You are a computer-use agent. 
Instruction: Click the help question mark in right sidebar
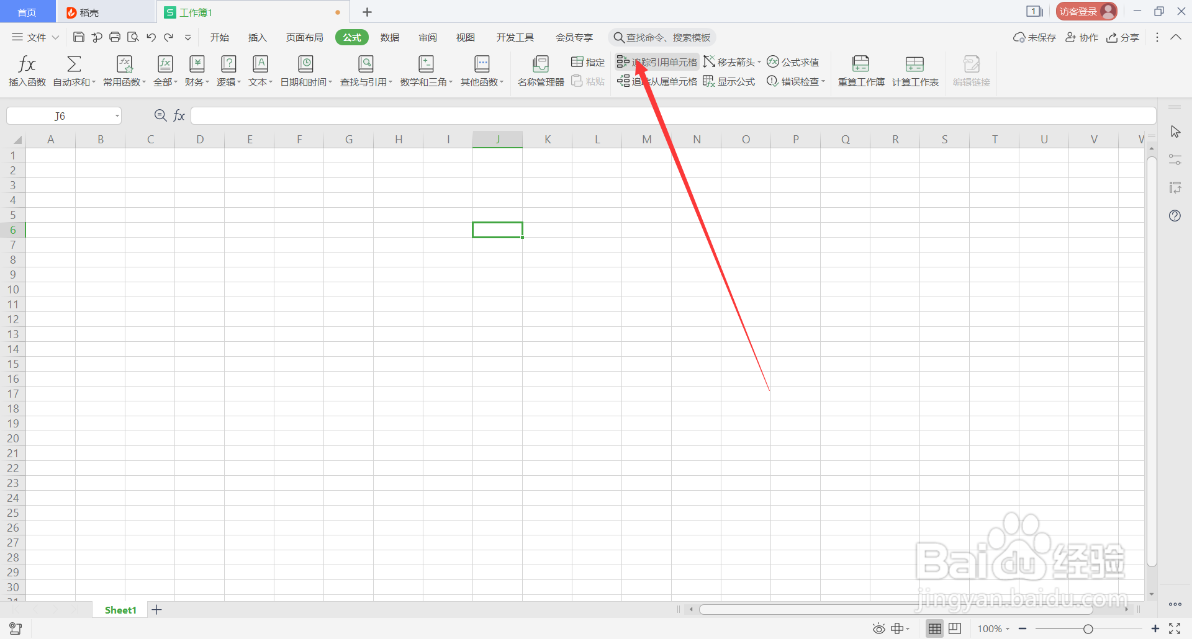tap(1175, 216)
